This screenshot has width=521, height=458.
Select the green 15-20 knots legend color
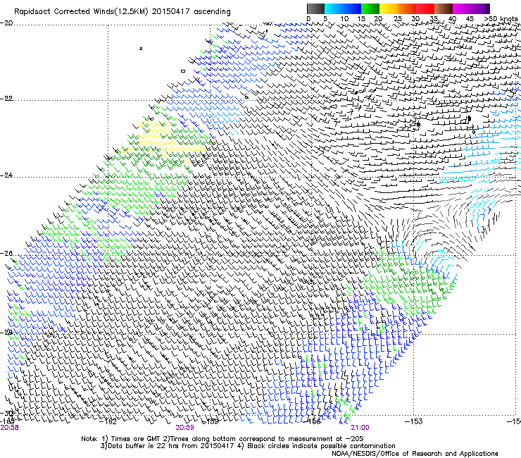tap(370, 8)
